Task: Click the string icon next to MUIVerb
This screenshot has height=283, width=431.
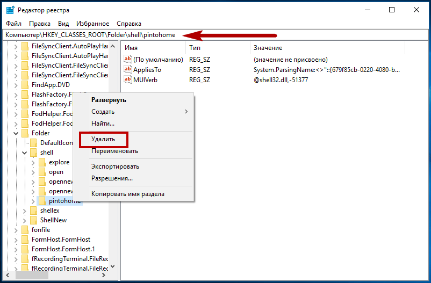Action: tap(128, 79)
